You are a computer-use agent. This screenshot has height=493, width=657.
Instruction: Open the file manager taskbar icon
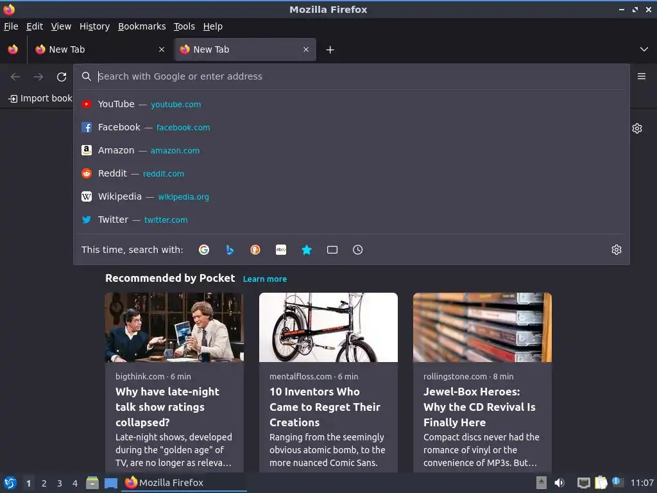[92, 483]
